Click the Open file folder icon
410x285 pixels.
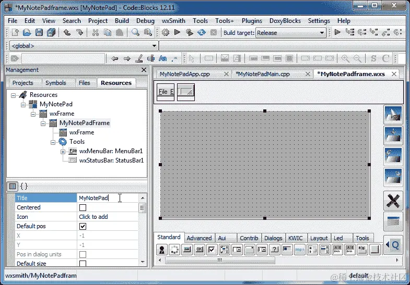click(x=27, y=32)
